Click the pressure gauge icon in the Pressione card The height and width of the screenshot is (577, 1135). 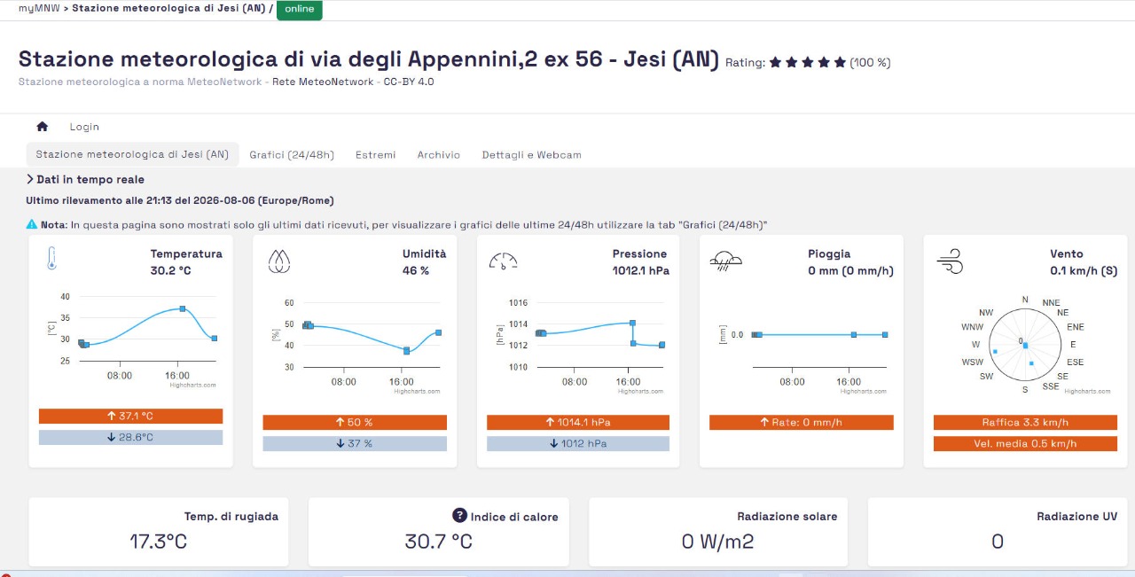tap(503, 261)
